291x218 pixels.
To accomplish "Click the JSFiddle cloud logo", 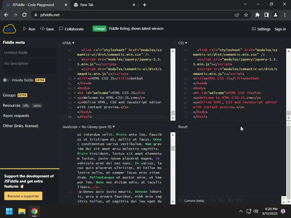I will click(9, 29).
